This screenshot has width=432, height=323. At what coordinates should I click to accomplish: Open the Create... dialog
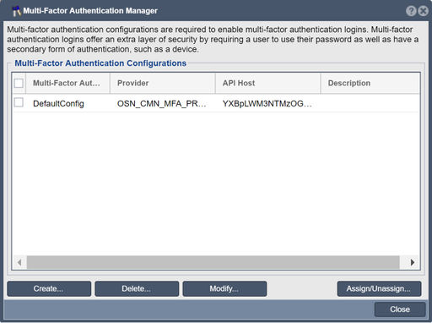[49, 288]
